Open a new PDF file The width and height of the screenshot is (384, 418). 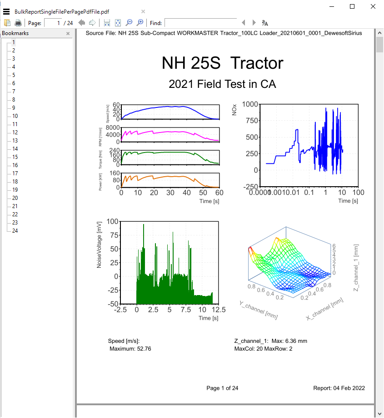[x=7, y=22]
